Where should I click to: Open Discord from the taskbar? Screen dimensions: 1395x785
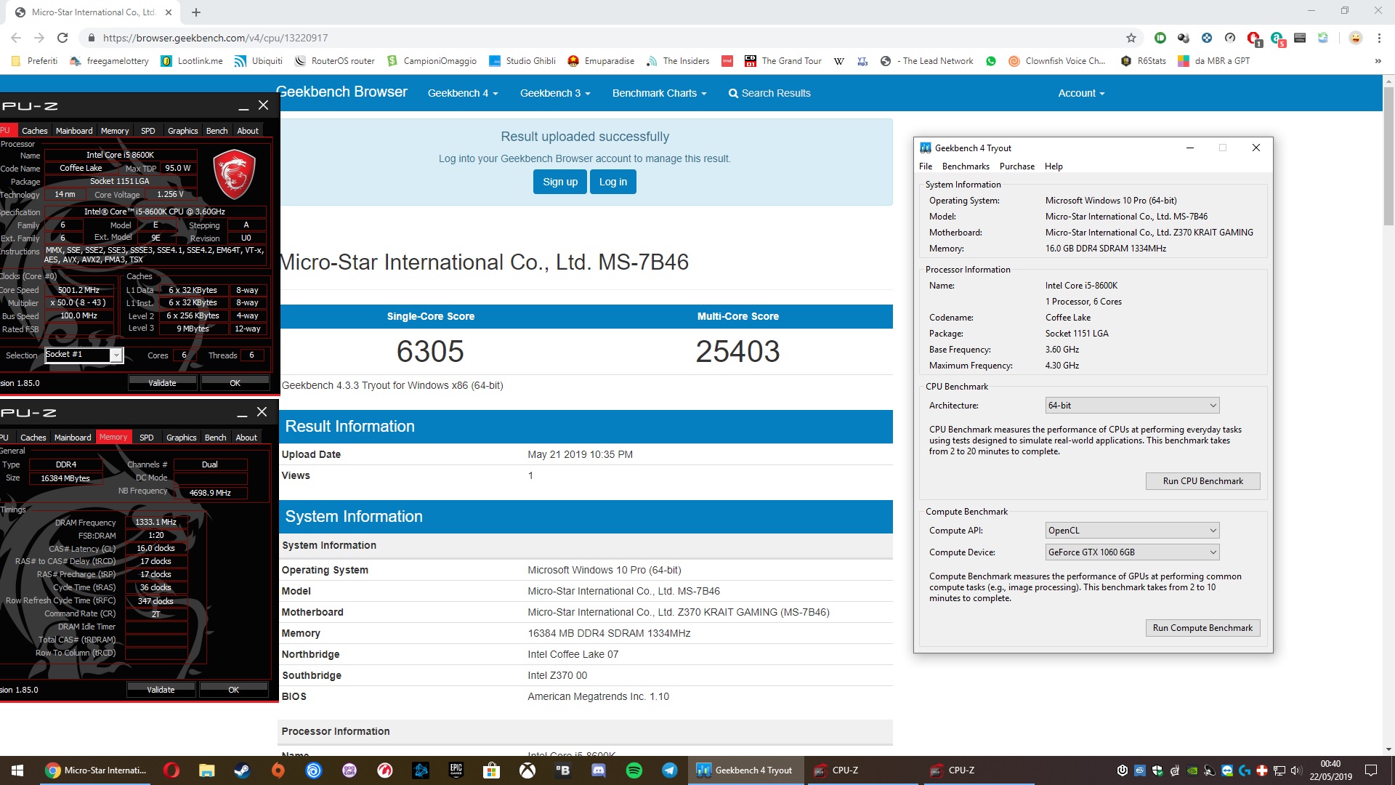(x=599, y=770)
